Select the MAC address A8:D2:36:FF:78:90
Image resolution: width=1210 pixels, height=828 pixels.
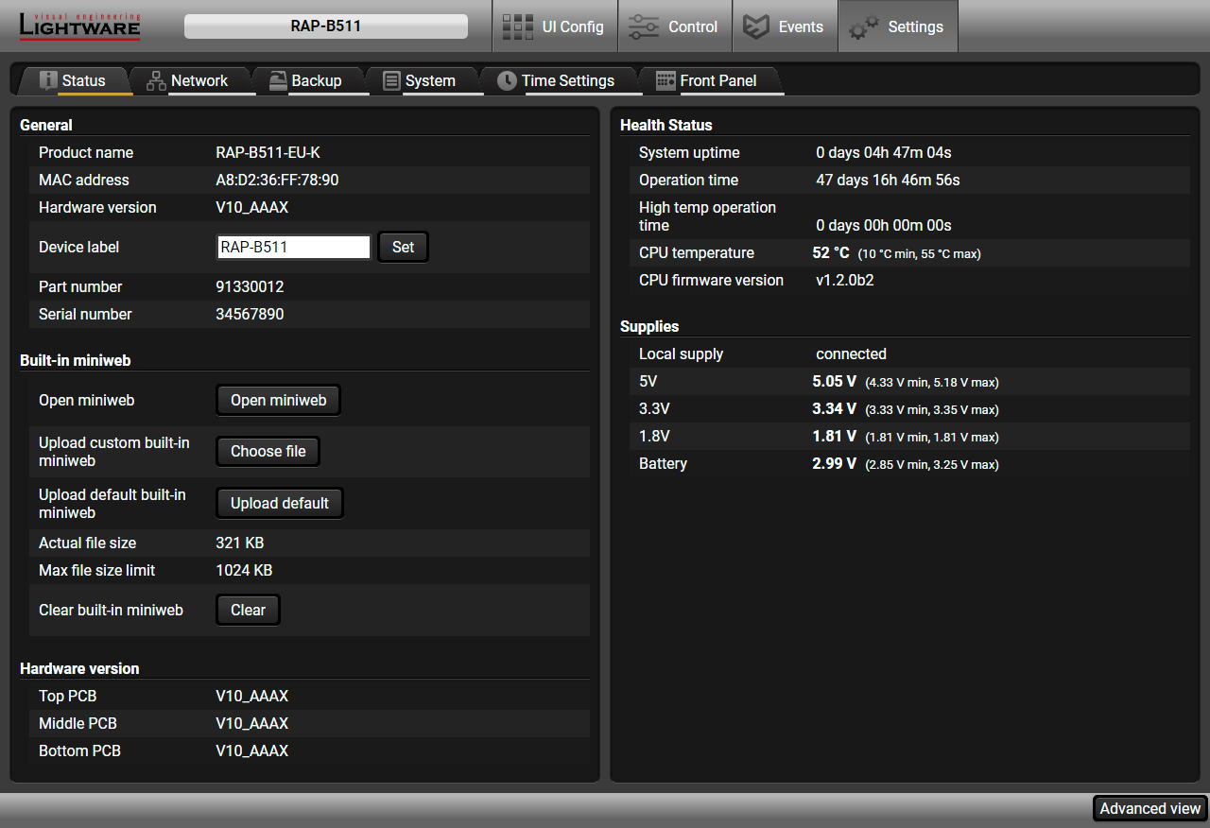tap(277, 180)
